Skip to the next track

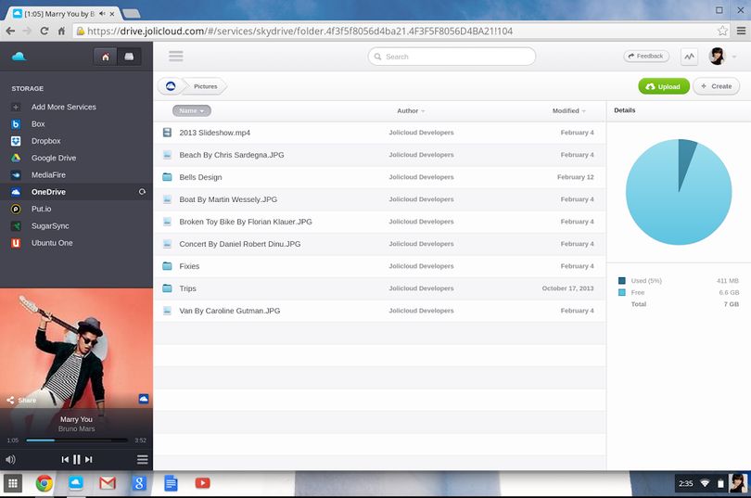pyautogui.click(x=89, y=459)
